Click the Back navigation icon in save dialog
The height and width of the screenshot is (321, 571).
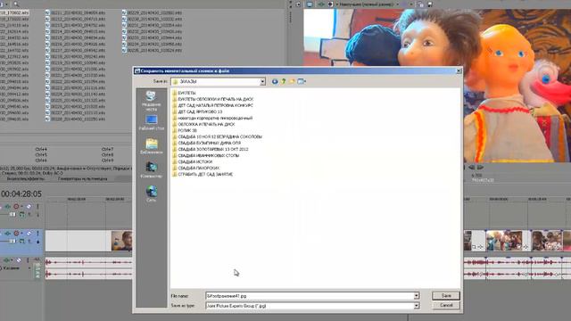(275, 81)
